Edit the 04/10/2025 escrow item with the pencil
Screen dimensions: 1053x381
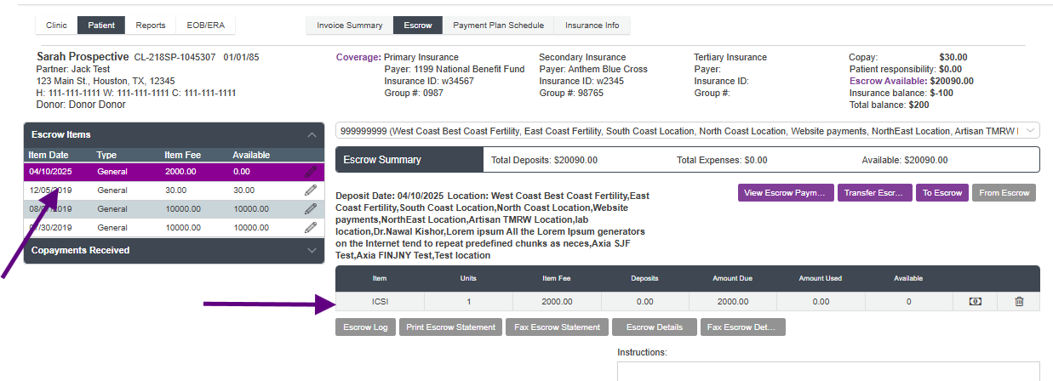coord(311,172)
